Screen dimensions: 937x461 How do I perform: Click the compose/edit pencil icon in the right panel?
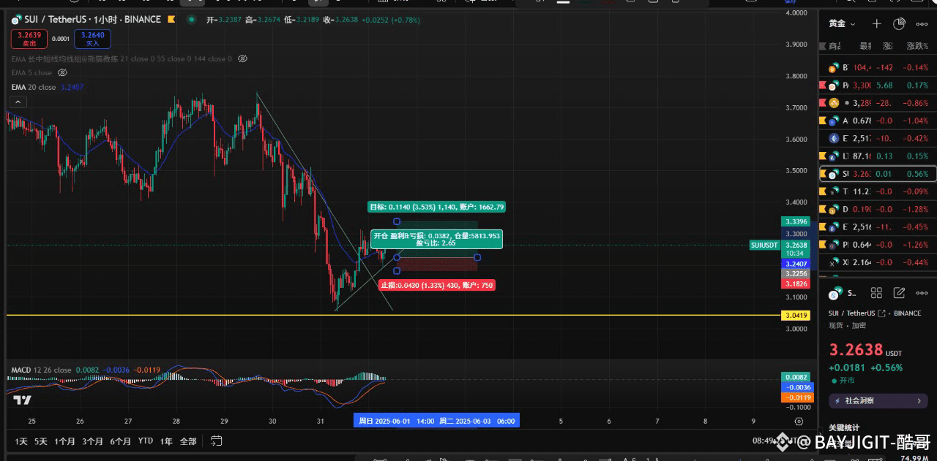click(x=899, y=292)
